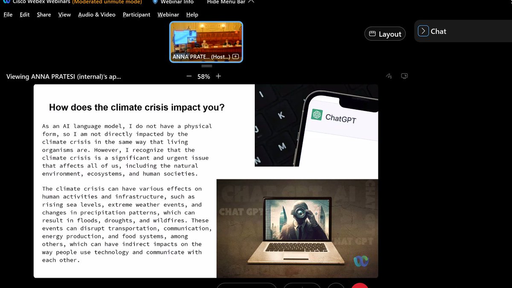Image resolution: width=512 pixels, height=288 pixels.
Task: Open Webinar Info at the top
Action: click(x=177, y=2)
